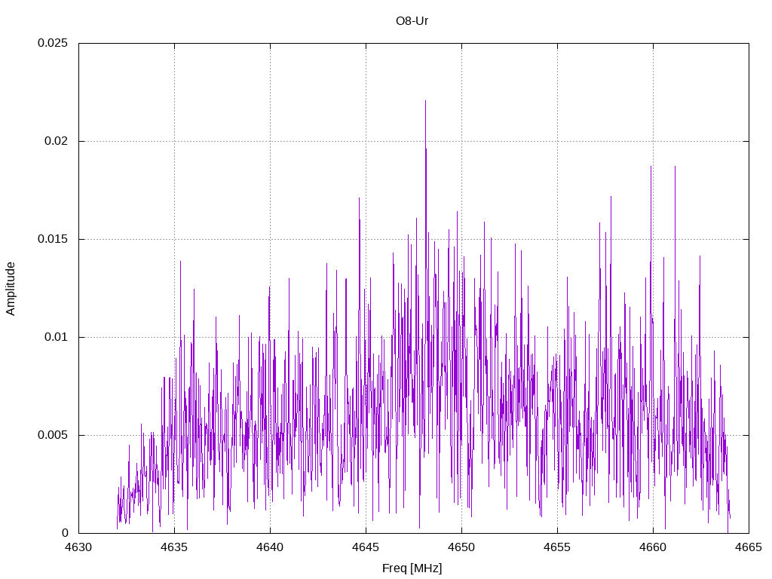The image size is (772, 579).
Task: Click the 'Freq [MHz]' x-axis label
Action: (x=412, y=568)
